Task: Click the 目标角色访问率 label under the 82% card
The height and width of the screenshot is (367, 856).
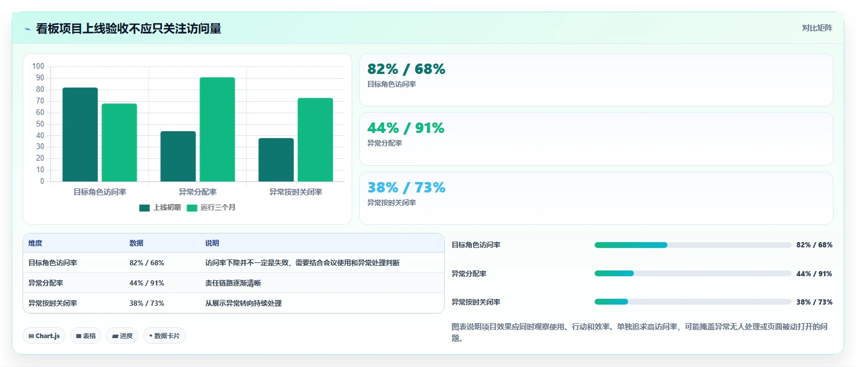Action: pos(392,84)
